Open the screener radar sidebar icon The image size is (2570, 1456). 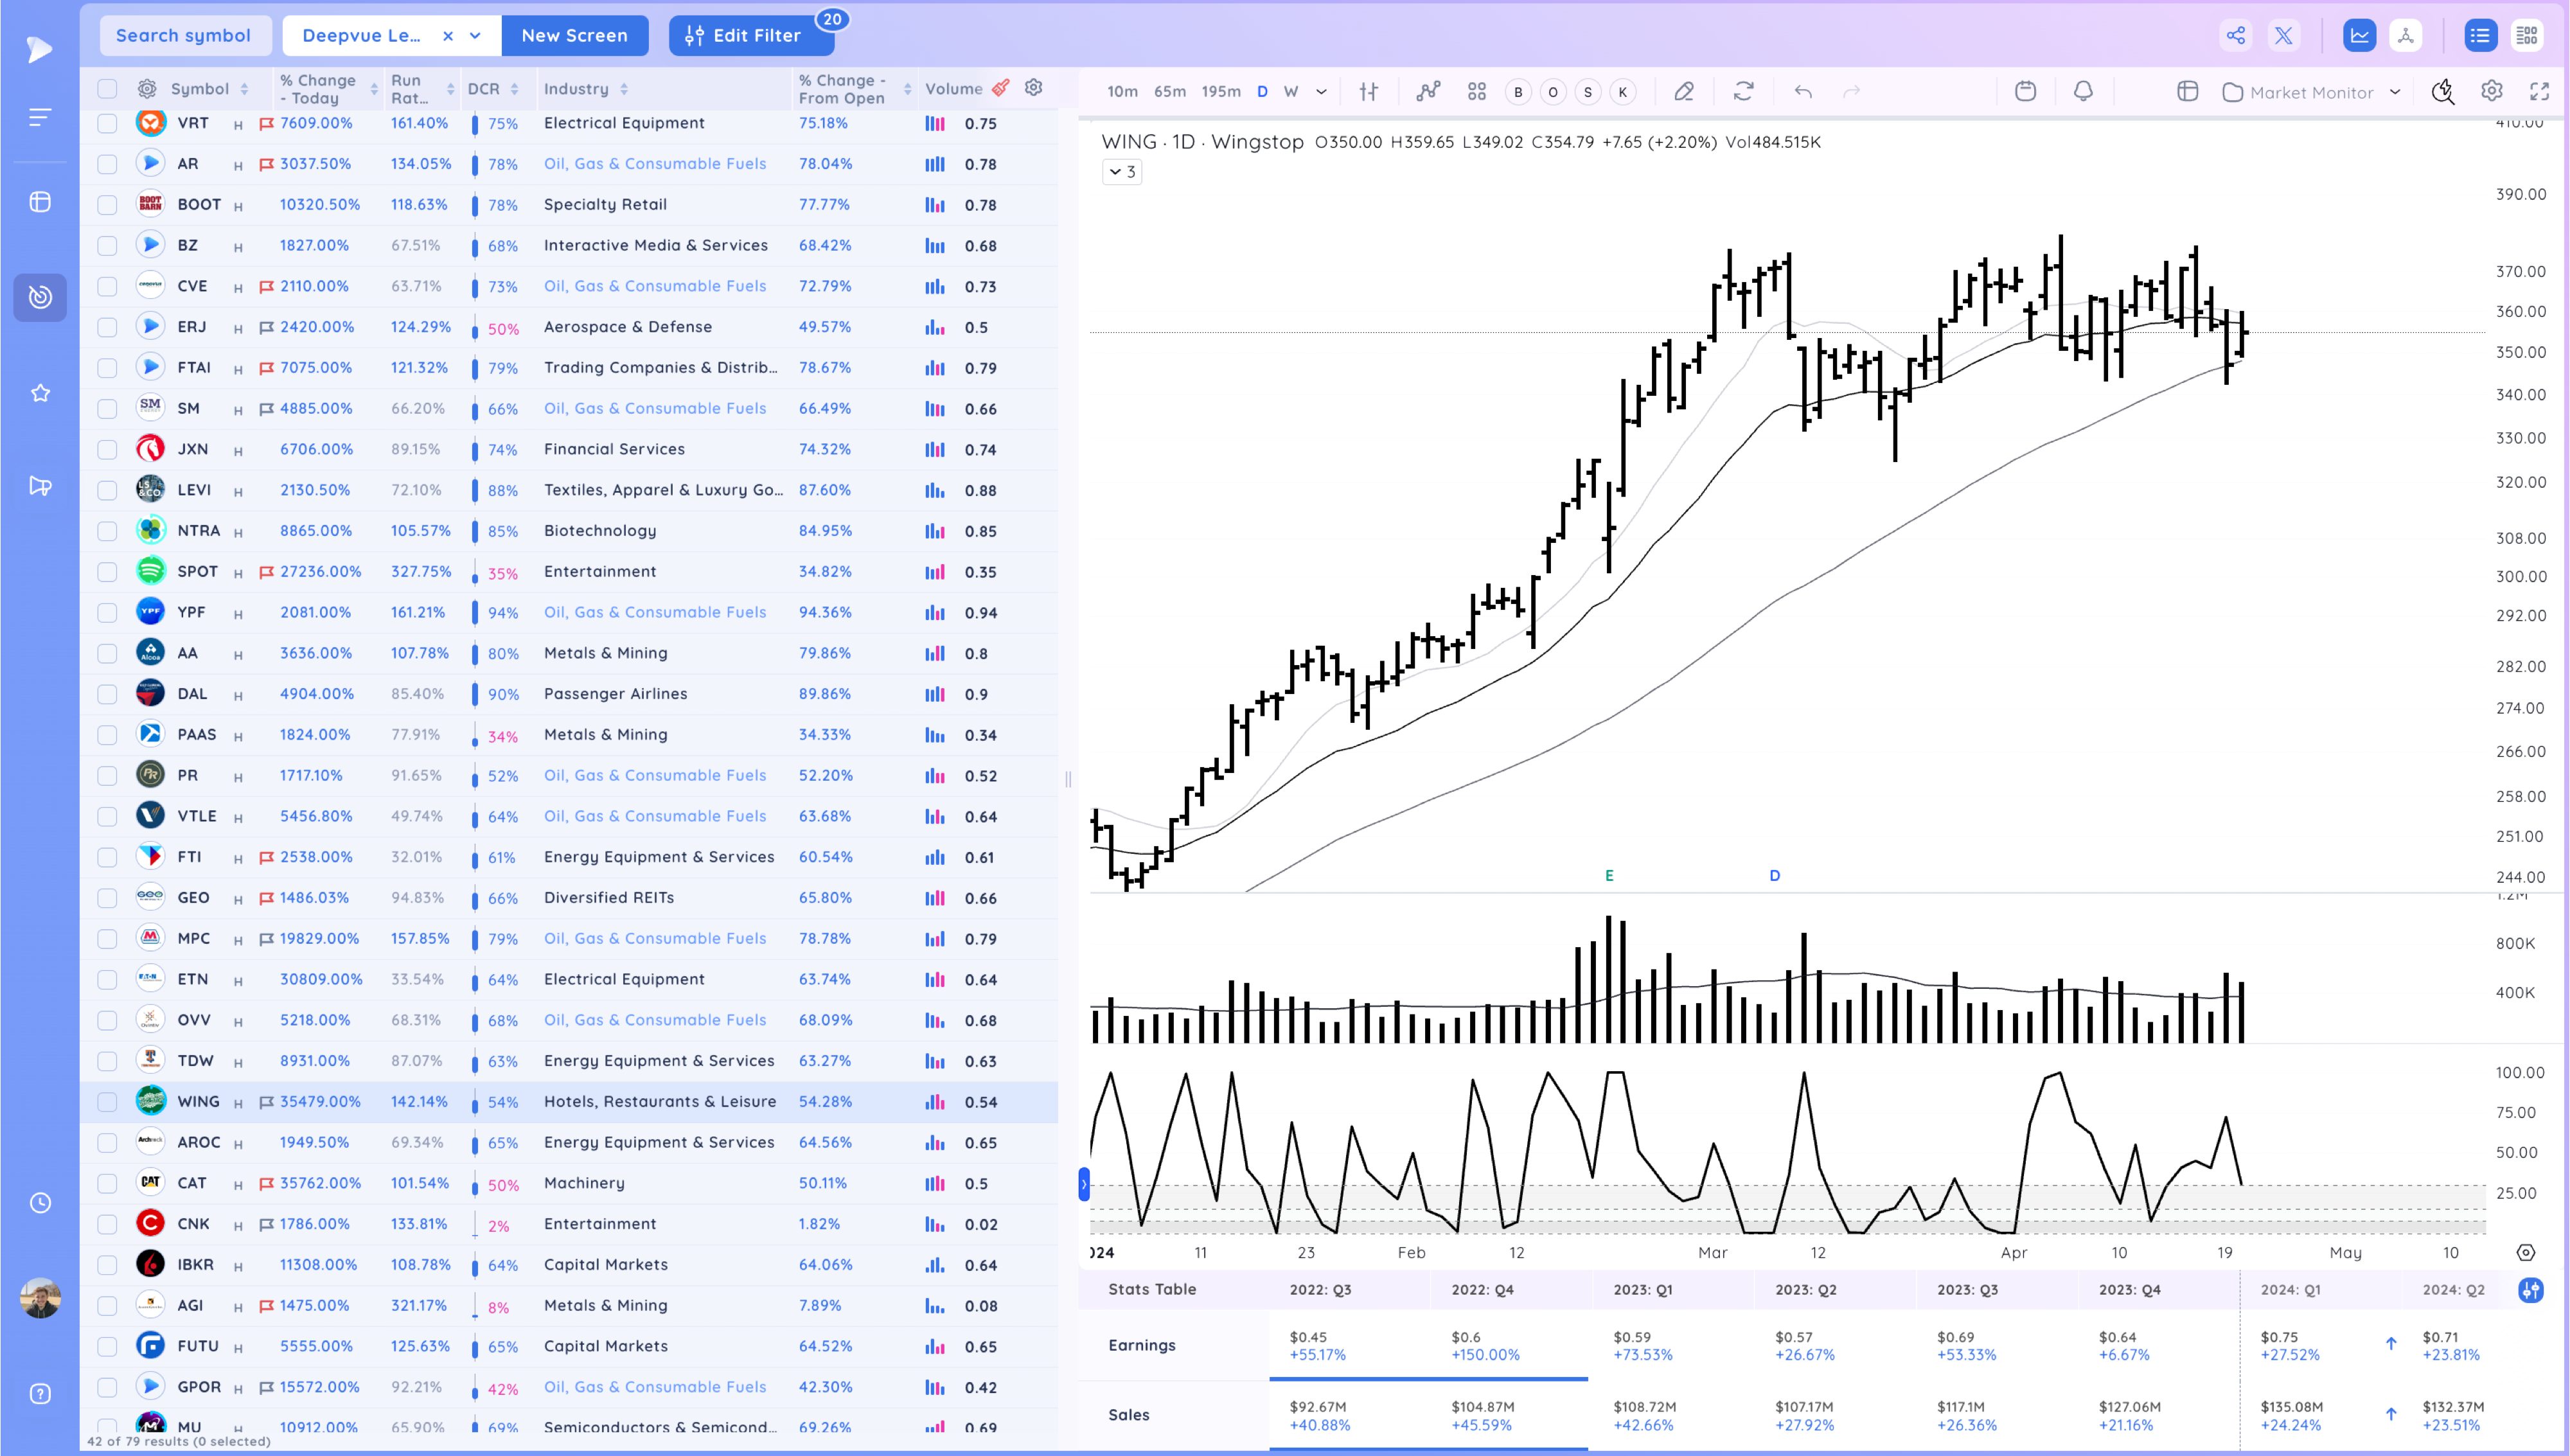[x=40, y=297]
